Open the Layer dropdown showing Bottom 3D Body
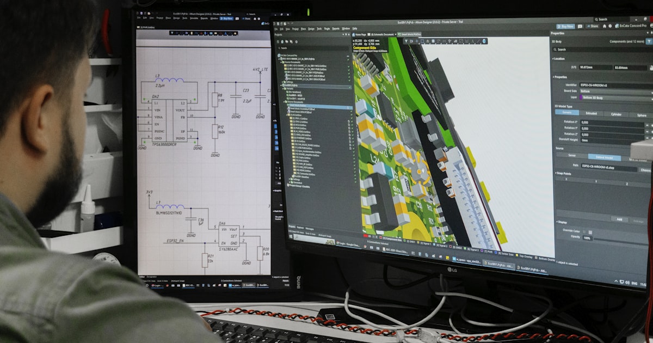The height and width of the screenshot is (343, 653). [617, 98]
